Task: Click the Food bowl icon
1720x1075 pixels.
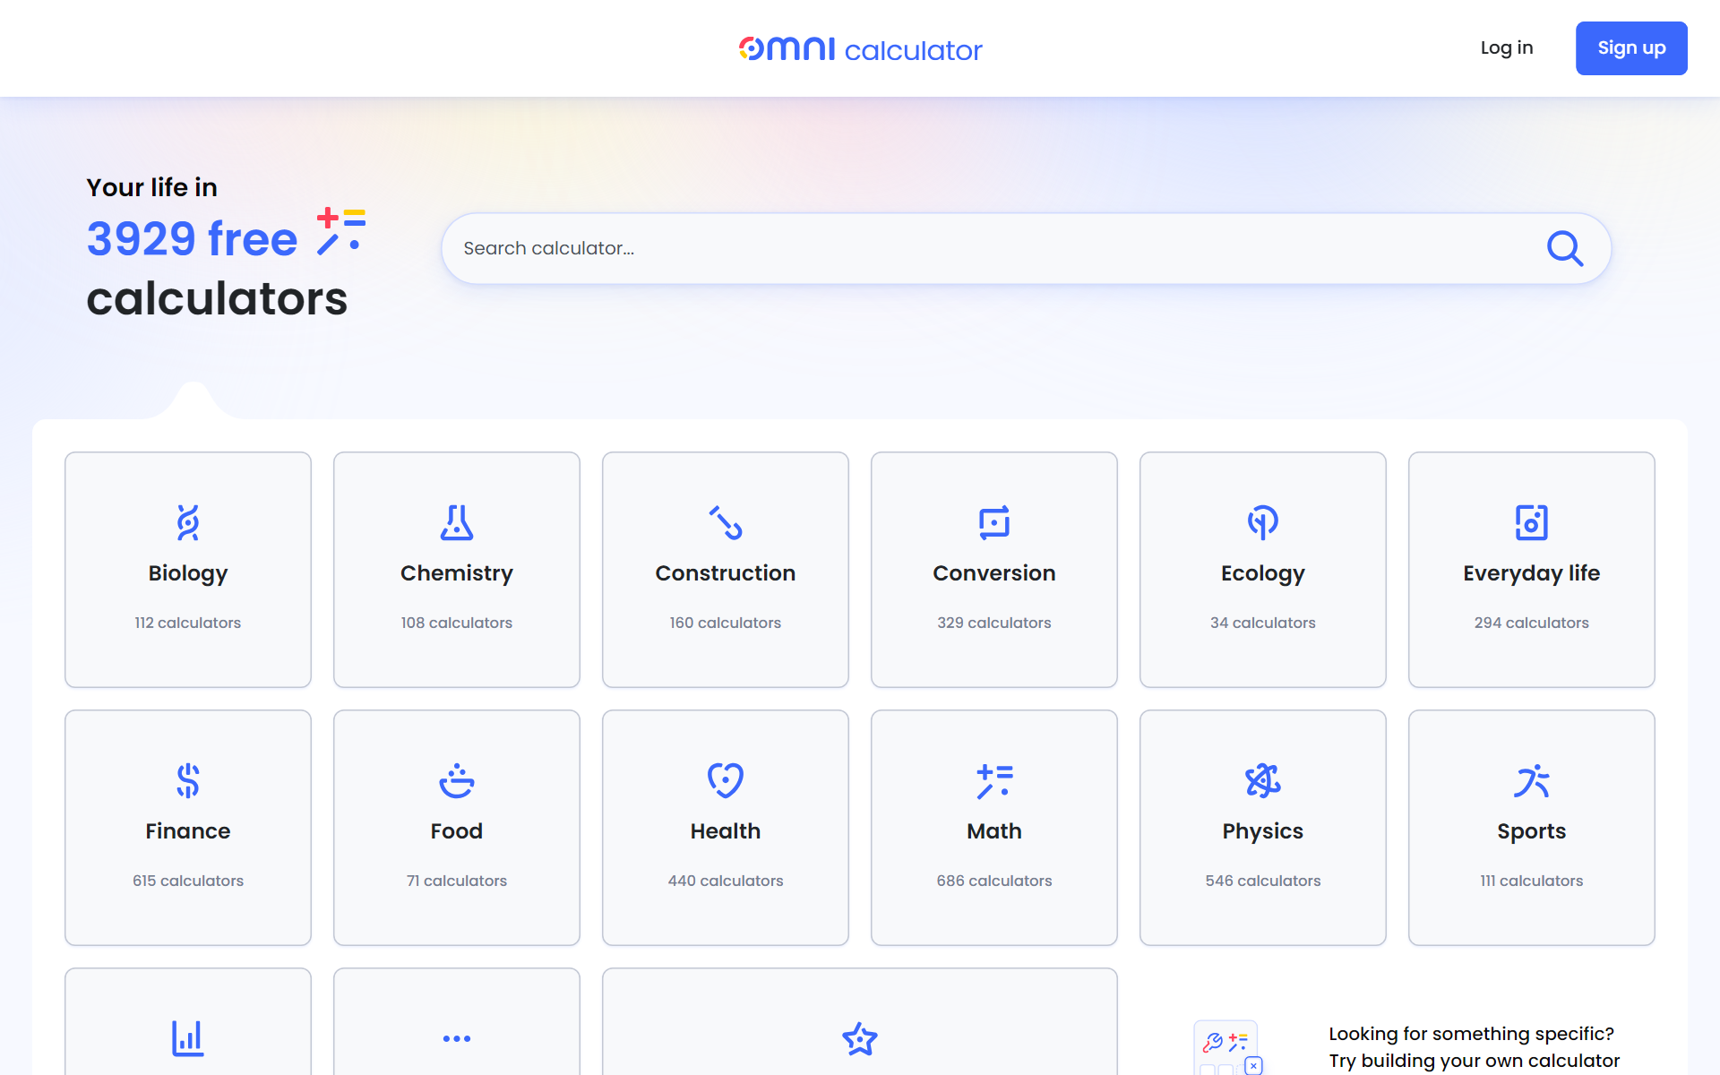Action: [x=457, y=780]
